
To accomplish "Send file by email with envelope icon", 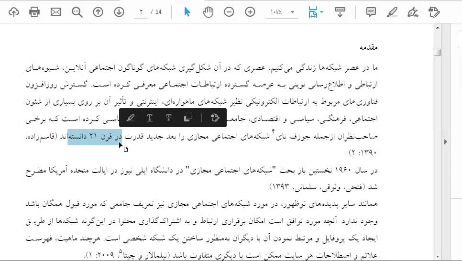I will point(56,12).
